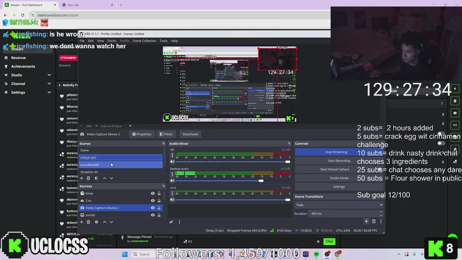Image resolution: width=462 pixels, height=260 pixels.
Task: Go back in the browser
Action: 5,15
